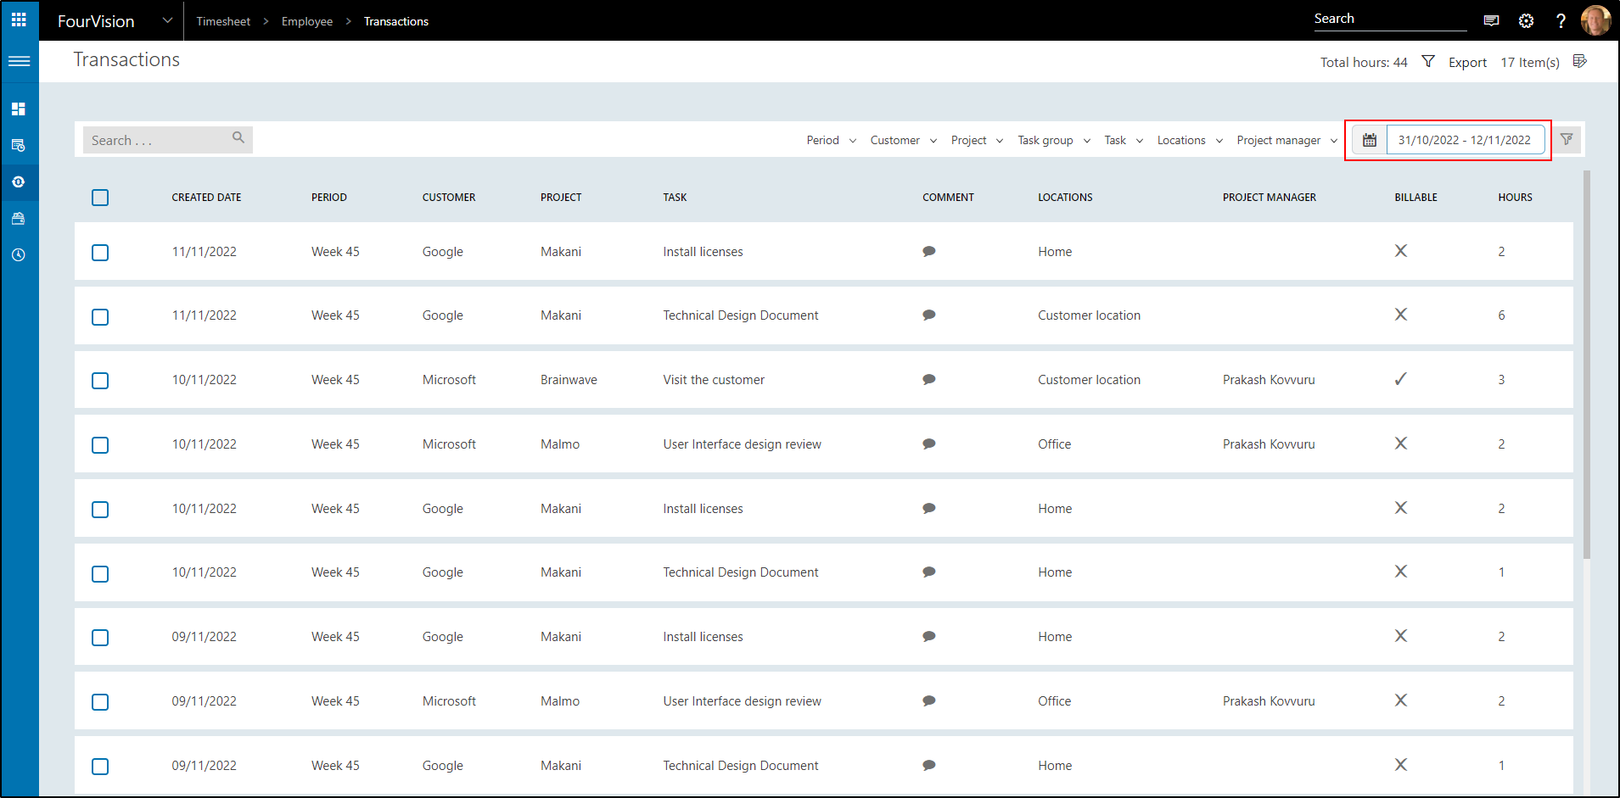
Task: Open the dashboard icon in the sidebar
Action: [19, 109]
